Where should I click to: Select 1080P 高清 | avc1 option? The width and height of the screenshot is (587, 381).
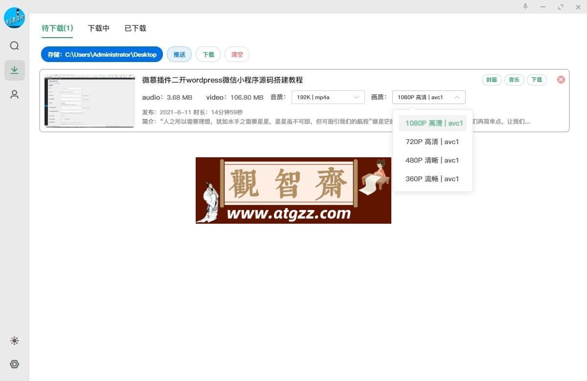pos(433,123)
